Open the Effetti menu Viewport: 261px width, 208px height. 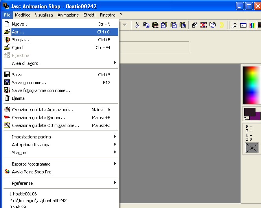click(x=89, y=15)
